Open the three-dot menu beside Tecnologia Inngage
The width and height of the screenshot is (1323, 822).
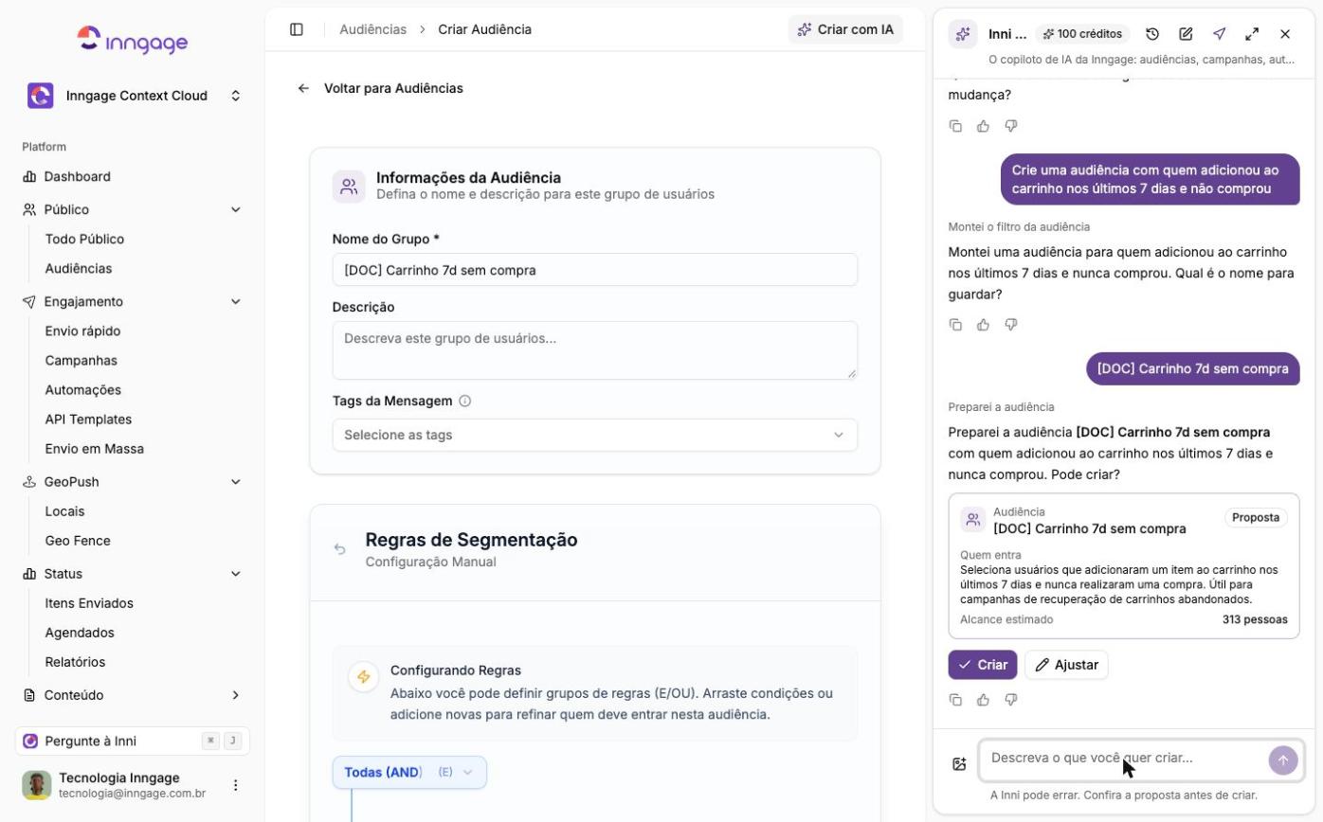pyautogui.click(x=235, y=785)
